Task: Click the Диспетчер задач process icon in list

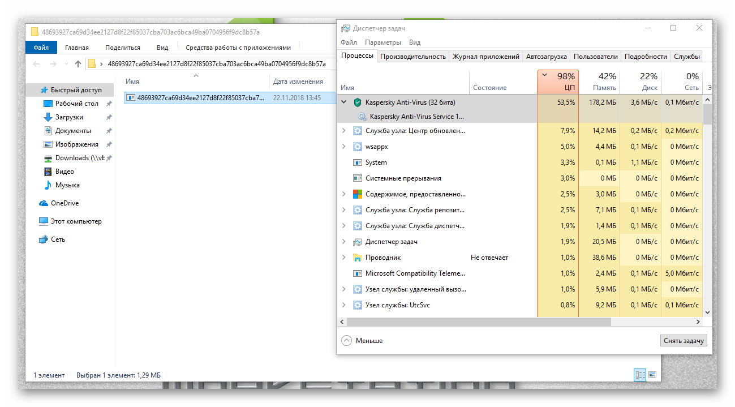Action: point(357,242)
